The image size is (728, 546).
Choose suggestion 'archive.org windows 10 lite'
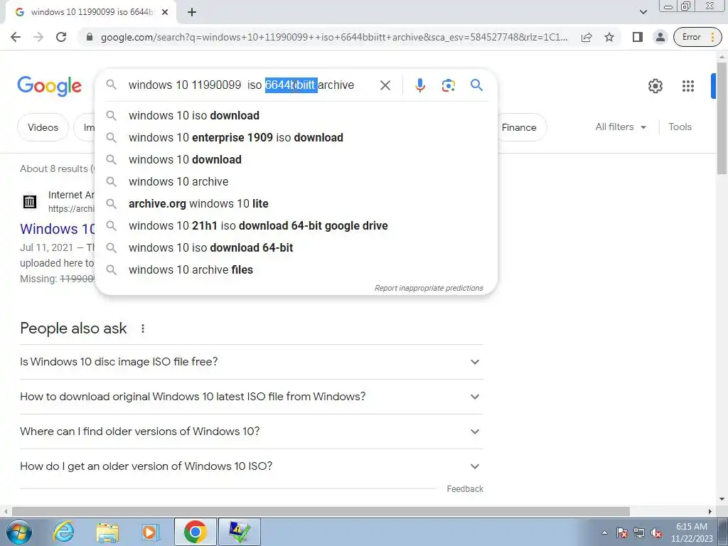296,204
